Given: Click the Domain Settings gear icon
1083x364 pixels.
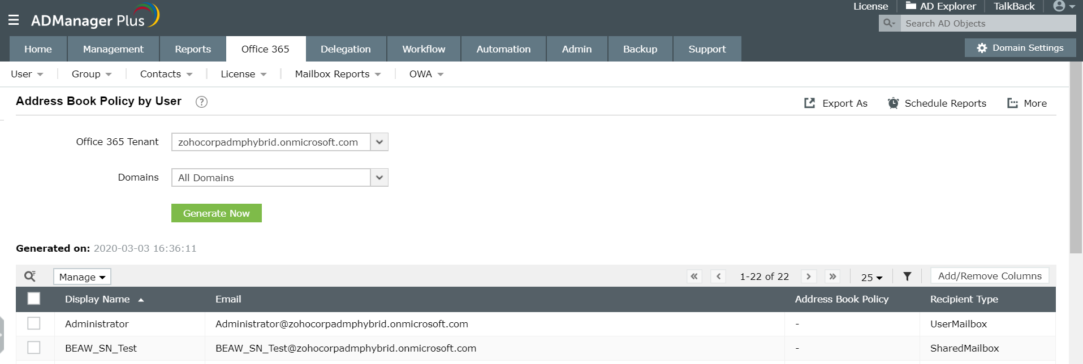Looking at the screenshot, I should coord(982,48).
